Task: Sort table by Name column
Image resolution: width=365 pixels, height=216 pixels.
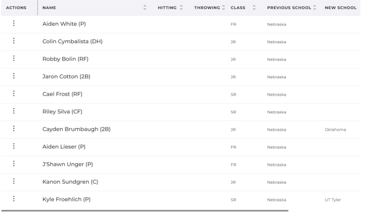Action: coord(145,8)
